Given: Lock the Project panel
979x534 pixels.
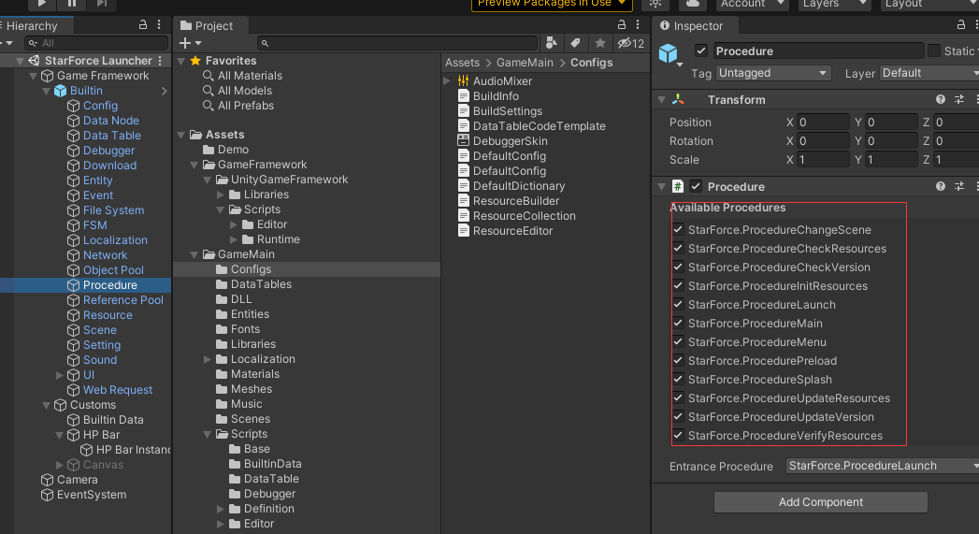Looking at the screenshot, I should [621, 25].
